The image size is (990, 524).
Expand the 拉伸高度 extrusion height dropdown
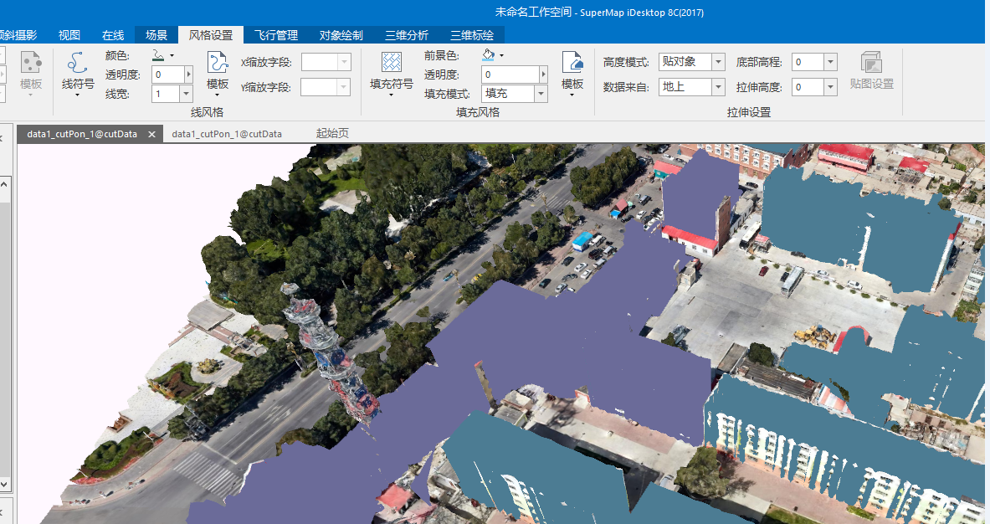pos(830,86)
